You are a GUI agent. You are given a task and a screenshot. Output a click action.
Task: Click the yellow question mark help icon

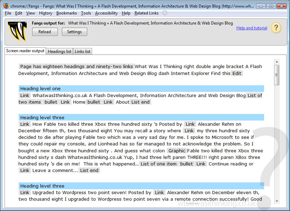[276, 28]
